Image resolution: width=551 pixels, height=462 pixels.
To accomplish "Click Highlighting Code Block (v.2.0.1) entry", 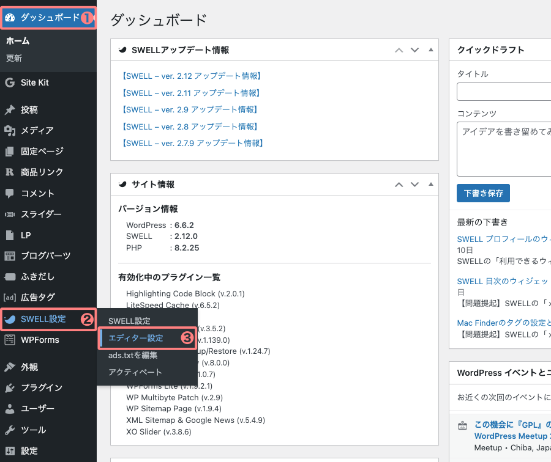I will coord(185,293).
